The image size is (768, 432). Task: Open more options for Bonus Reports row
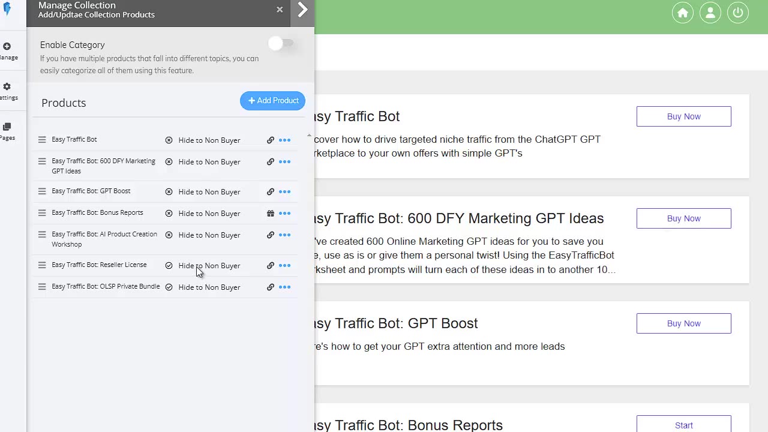coord(284,214)
